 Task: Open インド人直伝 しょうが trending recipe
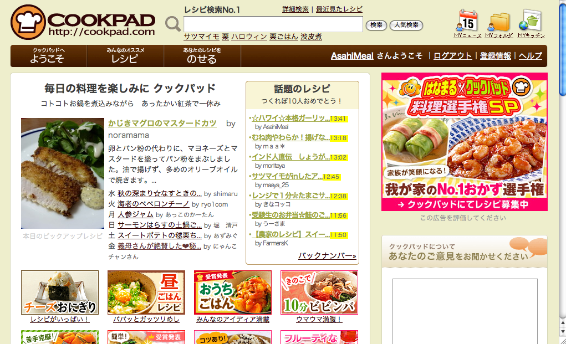click(290, 157)
